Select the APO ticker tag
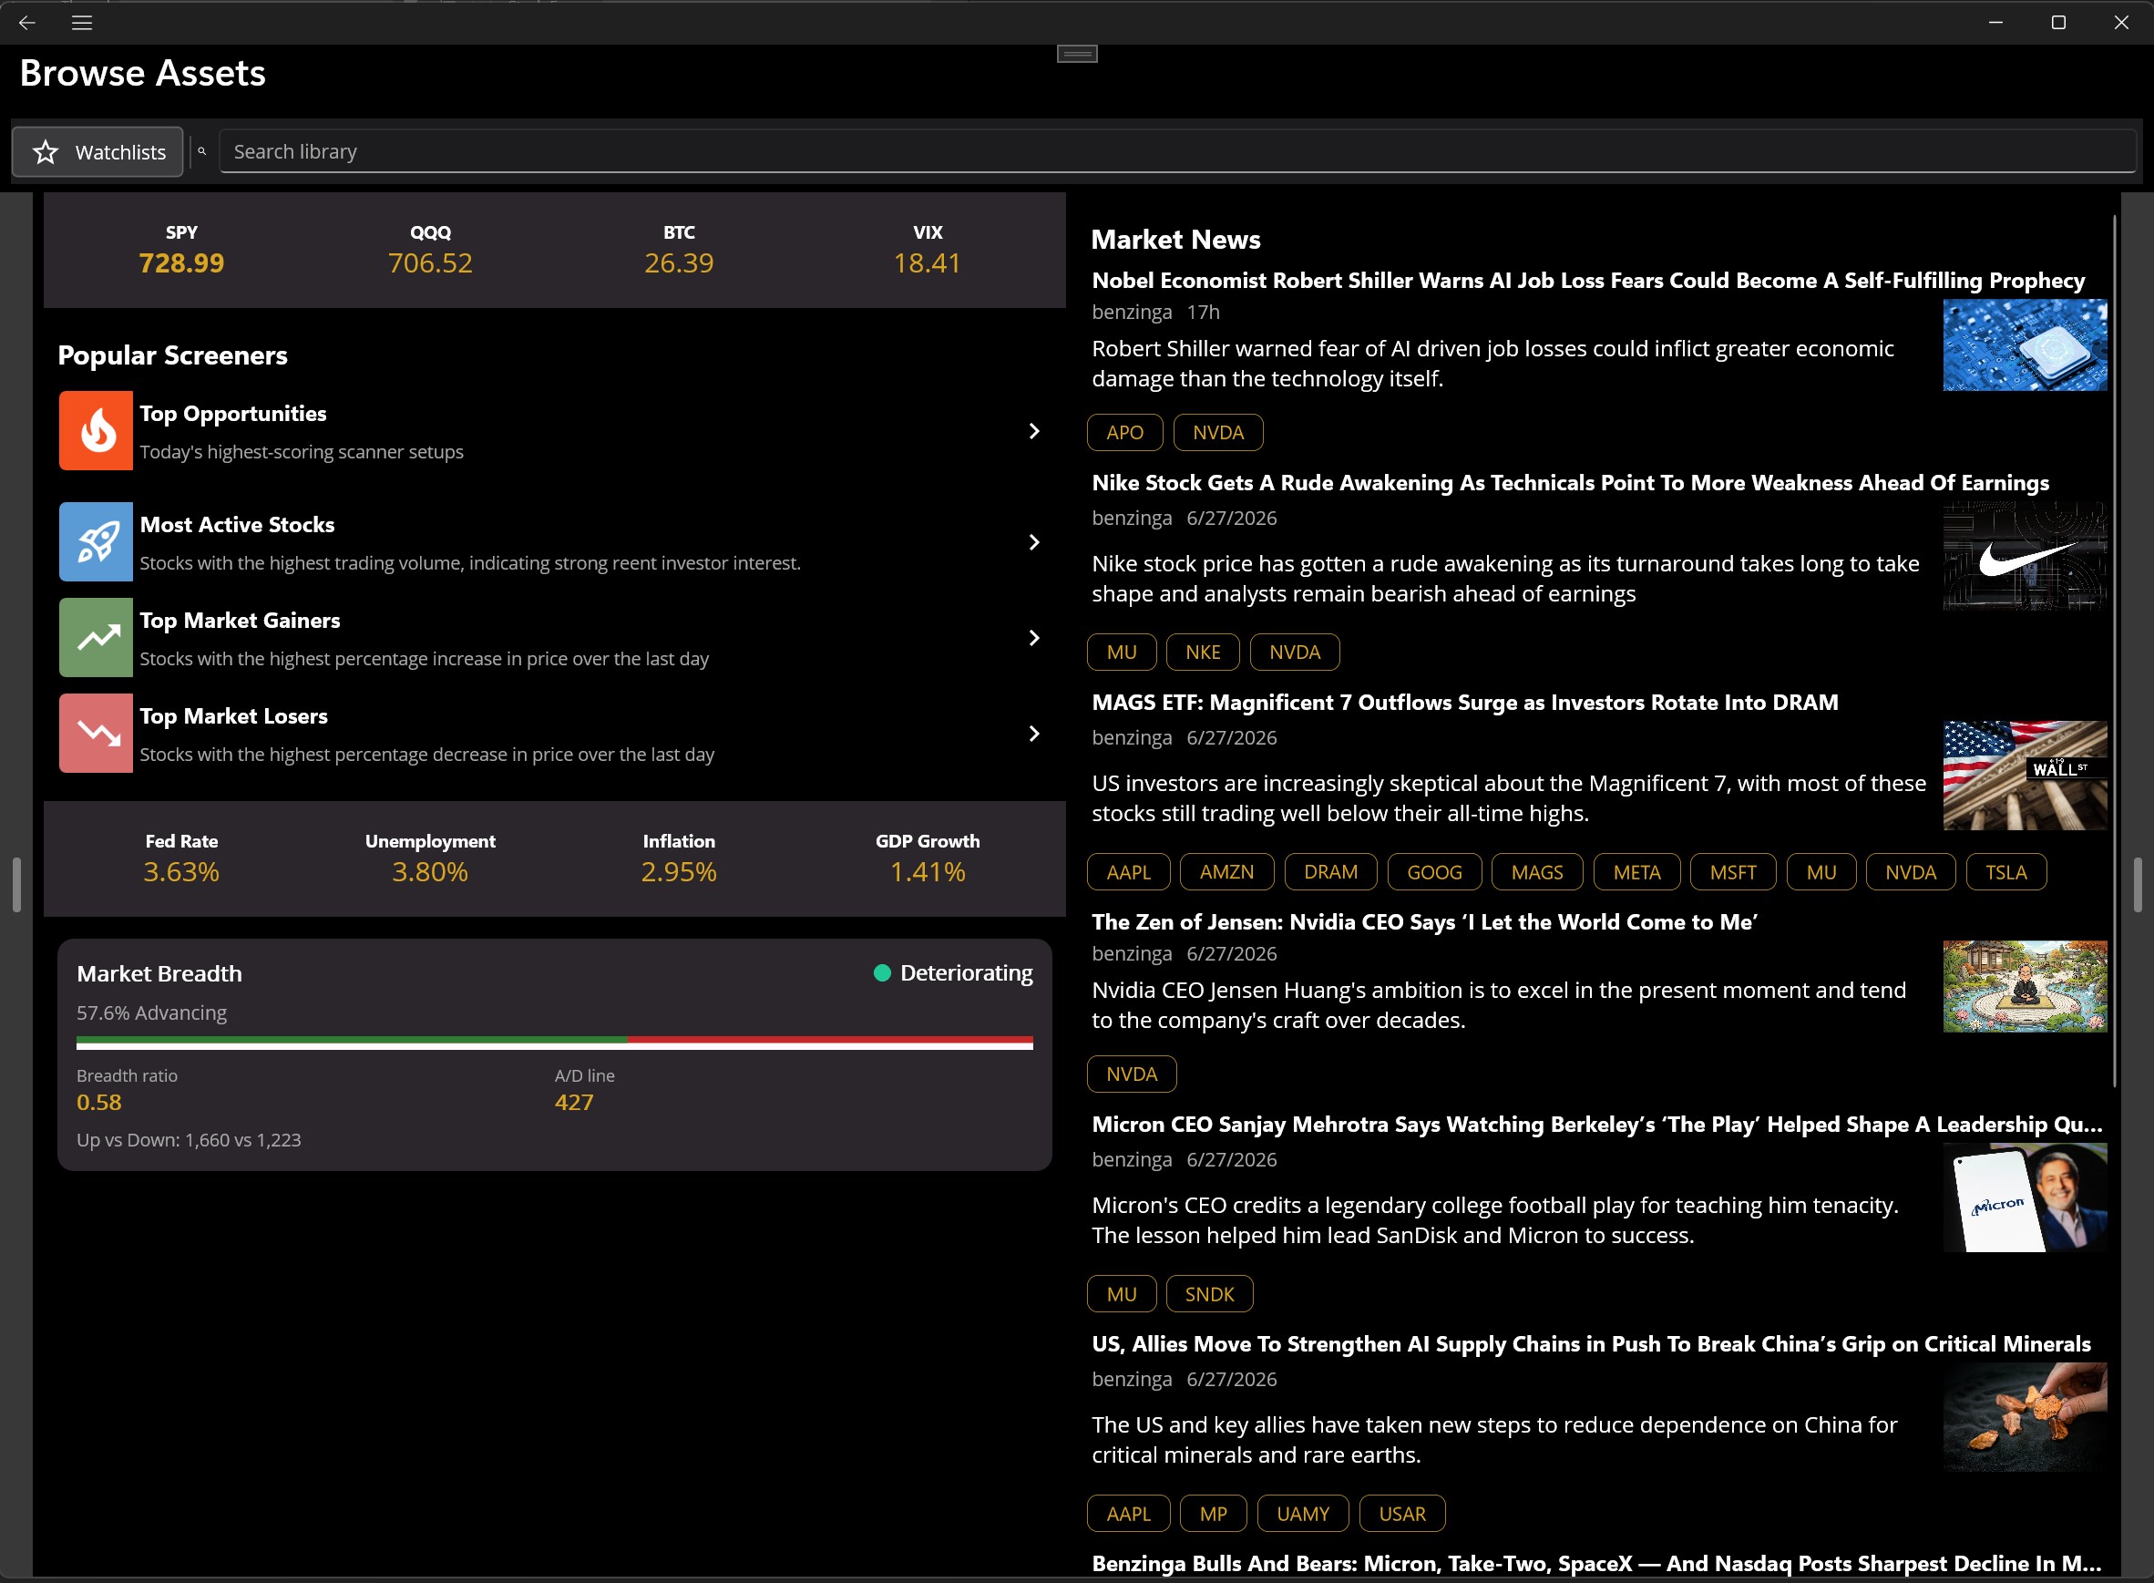The height and width of the screenshot is (1583, 2154). pyautogui.click(x=1125, y=432)
